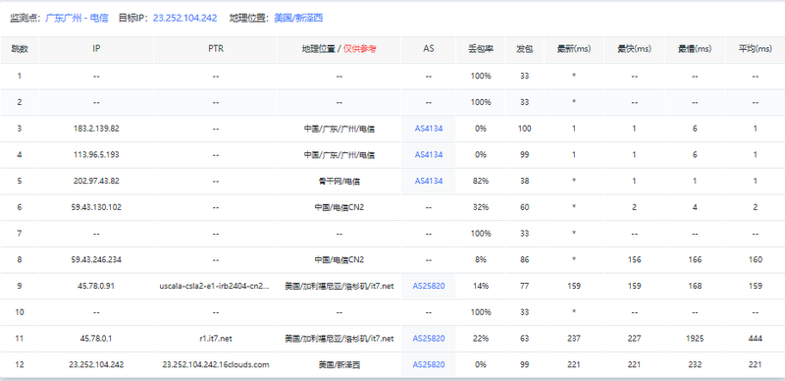Click slowest value 232 in hop 12
The height and width of the screenshot is (381, 785).
pos(695,364)
